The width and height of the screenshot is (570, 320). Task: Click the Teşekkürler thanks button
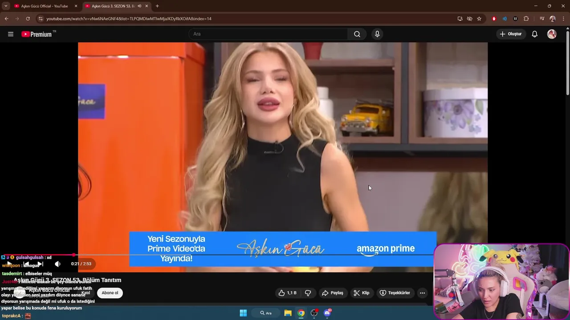pyautogui.click(x=395, y=293)
